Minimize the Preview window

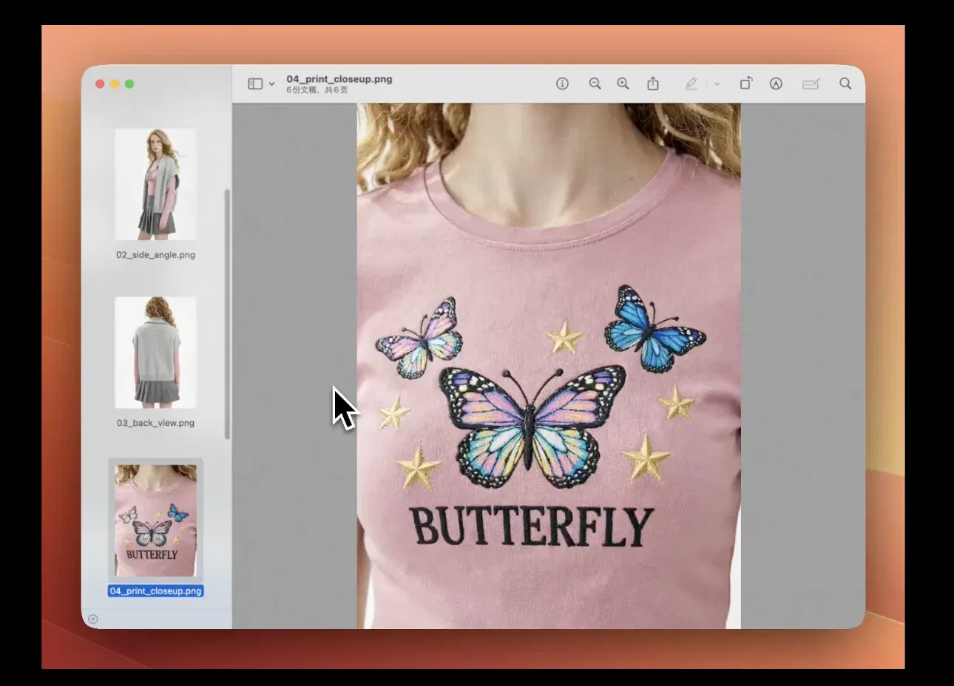tap(115, 84)
